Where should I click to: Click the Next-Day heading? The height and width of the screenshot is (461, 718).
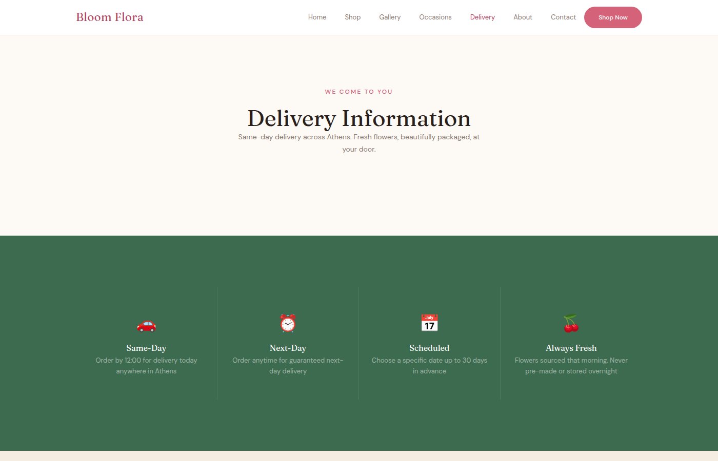(288, 348)
